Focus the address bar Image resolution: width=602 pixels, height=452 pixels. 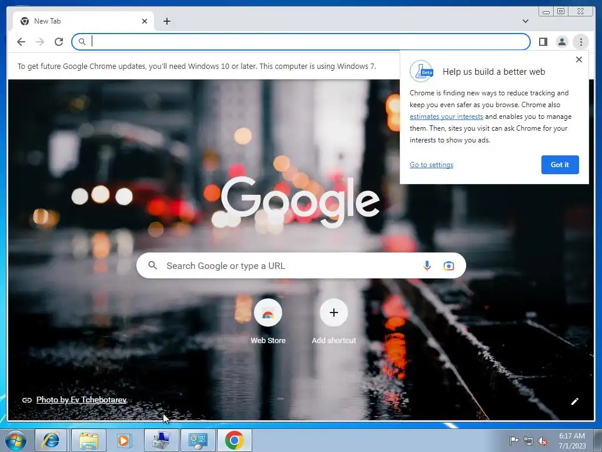click(301, 42)
